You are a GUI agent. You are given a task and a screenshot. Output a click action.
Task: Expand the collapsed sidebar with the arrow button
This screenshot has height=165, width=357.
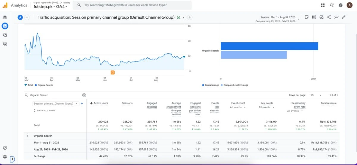click(12, 159)
